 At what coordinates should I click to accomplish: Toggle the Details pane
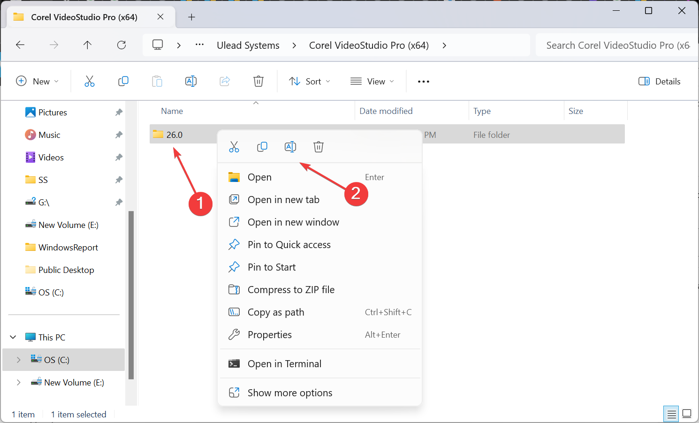tap(659, 82)
